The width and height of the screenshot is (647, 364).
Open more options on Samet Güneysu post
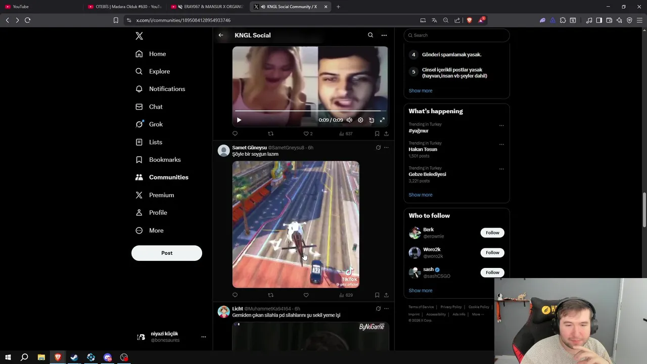(386, 148)
